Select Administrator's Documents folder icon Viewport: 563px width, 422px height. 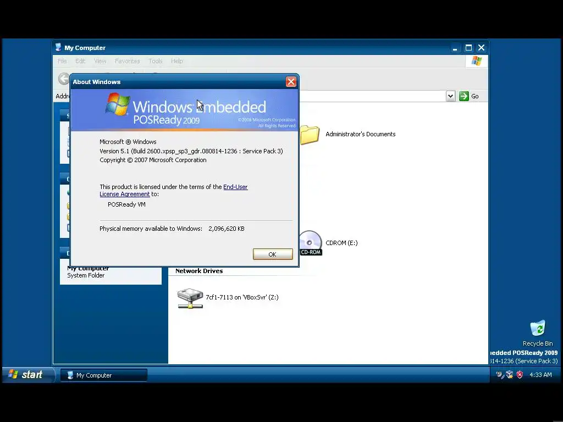click(x=309, y=135)
